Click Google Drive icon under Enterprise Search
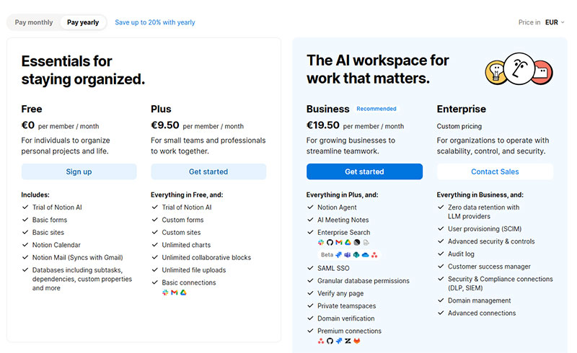 pos(348,242)
